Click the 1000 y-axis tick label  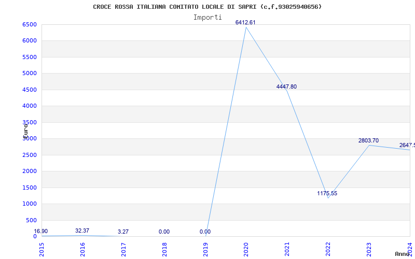tap(30, 204)
